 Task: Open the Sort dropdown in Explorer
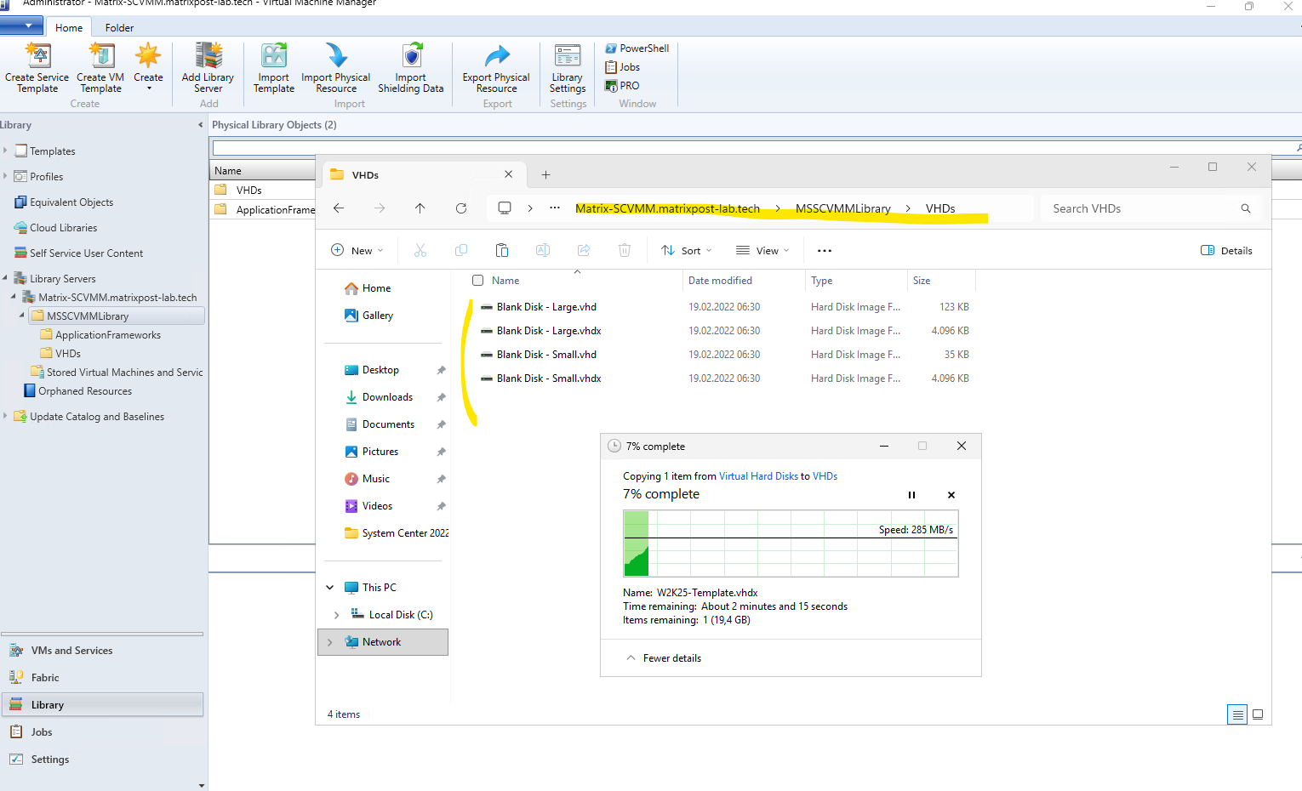point(687,251)
